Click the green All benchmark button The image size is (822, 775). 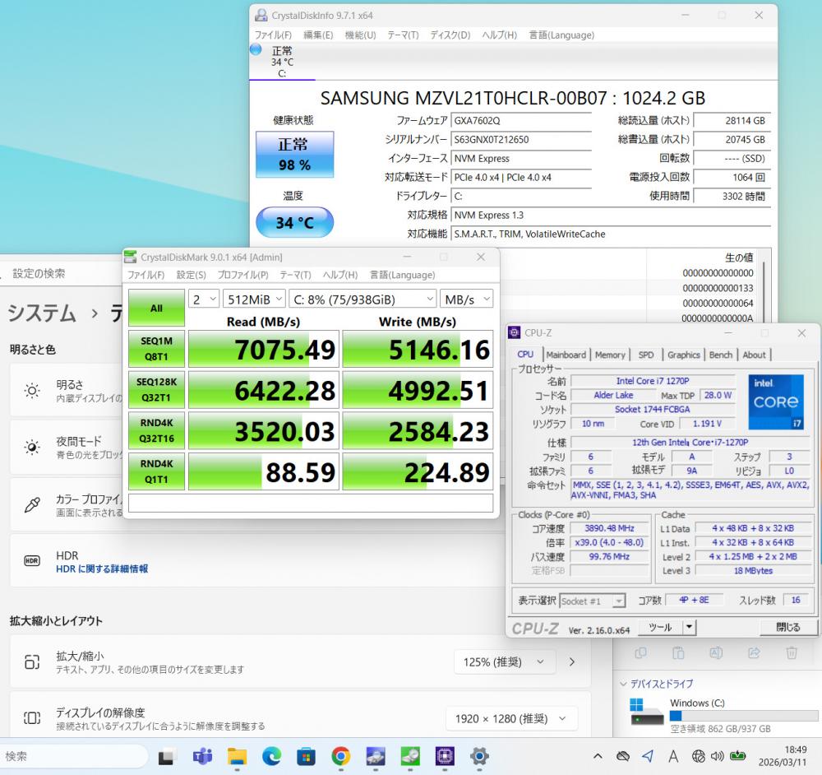(156, 308)
